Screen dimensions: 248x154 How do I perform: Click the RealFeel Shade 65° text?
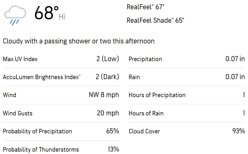click(x=155, y=20)
